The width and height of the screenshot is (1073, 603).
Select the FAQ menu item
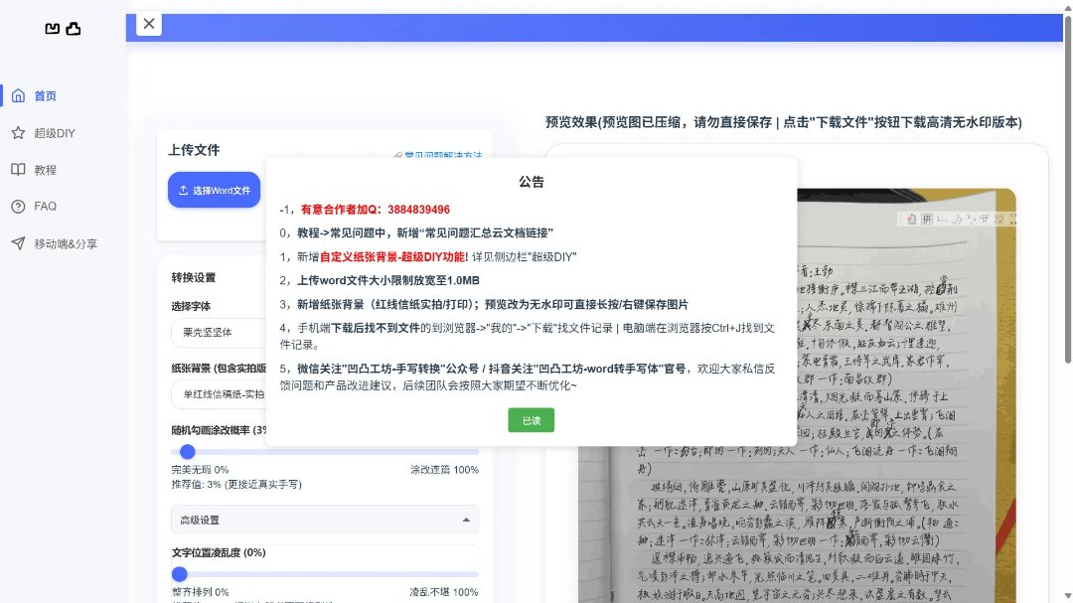pos(46,207)
